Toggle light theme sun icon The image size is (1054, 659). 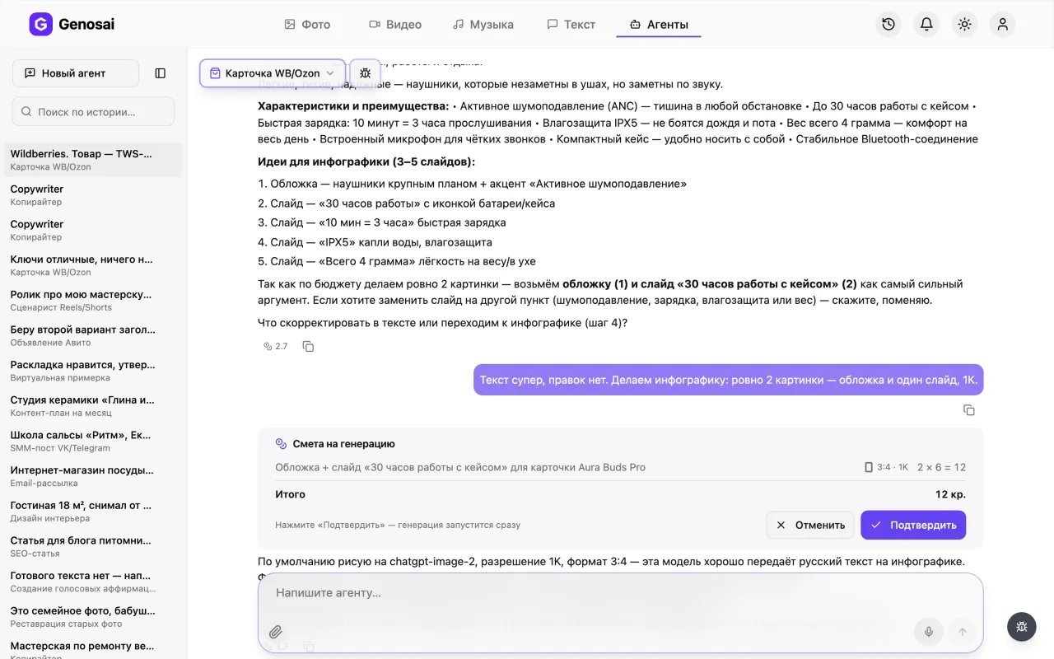pyautogui.click(x=964, y=24)
